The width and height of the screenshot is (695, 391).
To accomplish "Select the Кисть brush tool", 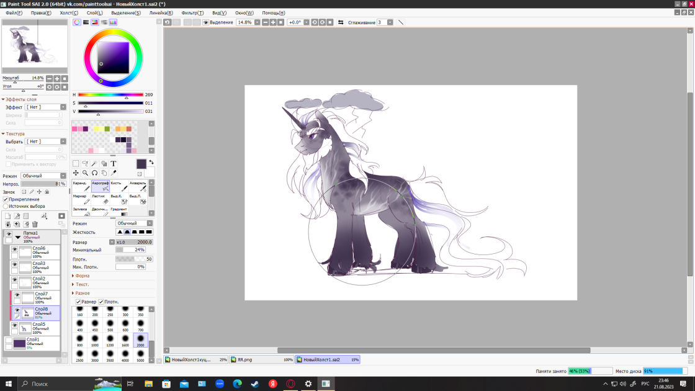I will (119, 186).
